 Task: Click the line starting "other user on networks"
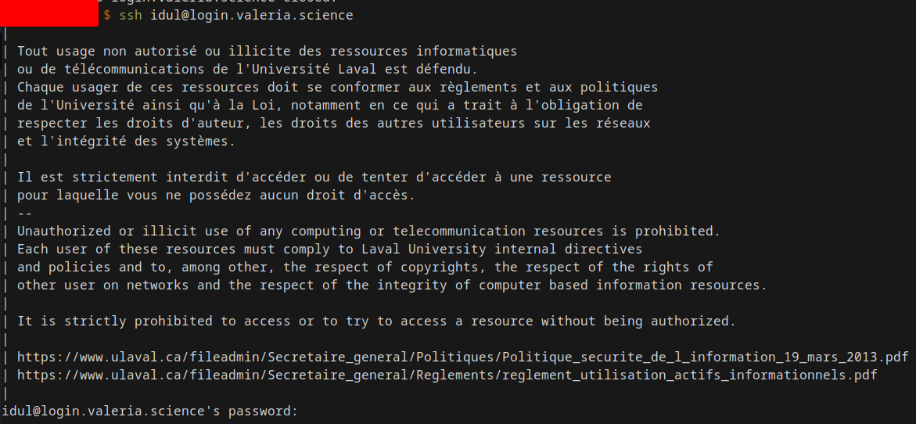tap(392, 285)
